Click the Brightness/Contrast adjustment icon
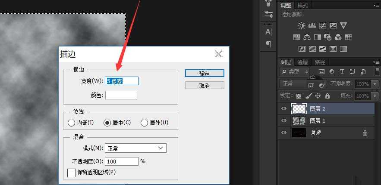The image size is (381, 185). tap(301, 26)
